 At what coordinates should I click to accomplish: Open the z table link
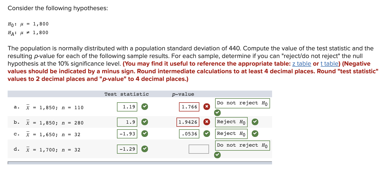coord(302,64)
